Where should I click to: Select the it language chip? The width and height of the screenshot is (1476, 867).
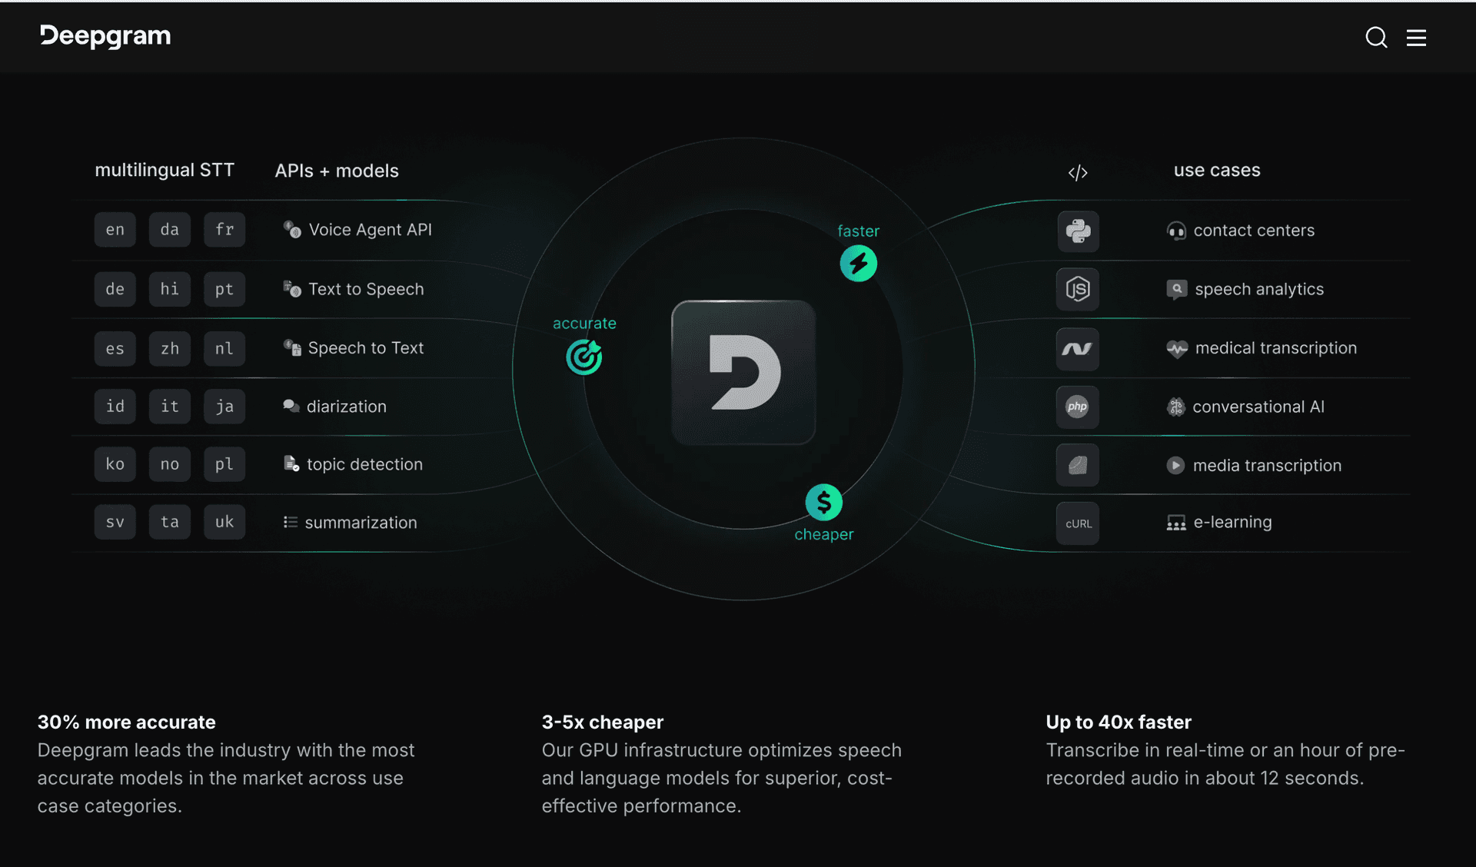pyautogui.click(x=170, y=406)
